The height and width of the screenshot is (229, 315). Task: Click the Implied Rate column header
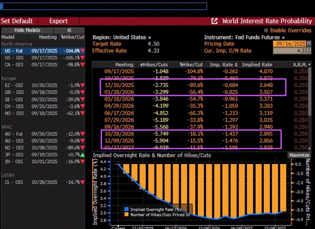point(257,65)
